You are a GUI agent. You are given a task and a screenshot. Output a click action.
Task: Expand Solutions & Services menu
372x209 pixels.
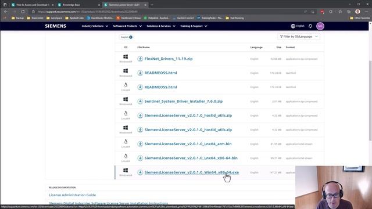point(161,26)
